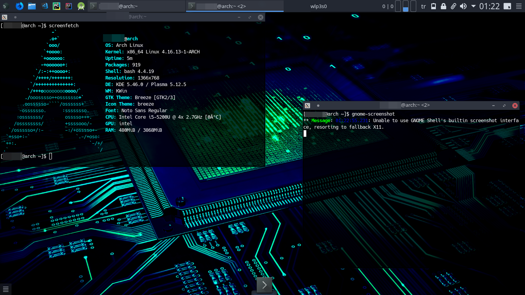Click the 'WM: KWin' line
This screenshot has width=525, height=295.
pyautogui.click(x=116, y=91)
